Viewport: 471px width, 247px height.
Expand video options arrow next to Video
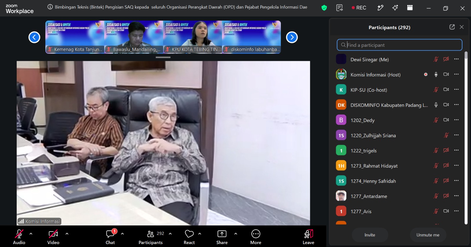(x=67, y=234)
